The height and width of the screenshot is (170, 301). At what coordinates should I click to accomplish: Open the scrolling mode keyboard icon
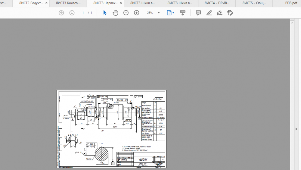pyautogui.click(x=183, y=13)
